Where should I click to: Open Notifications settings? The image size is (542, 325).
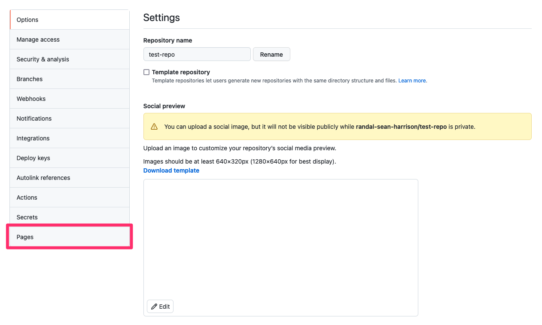[x=69, y=118]
